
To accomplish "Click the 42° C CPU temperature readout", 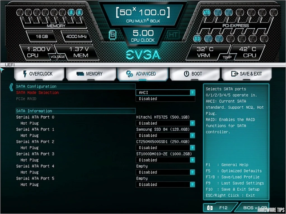I will (247, 52).
